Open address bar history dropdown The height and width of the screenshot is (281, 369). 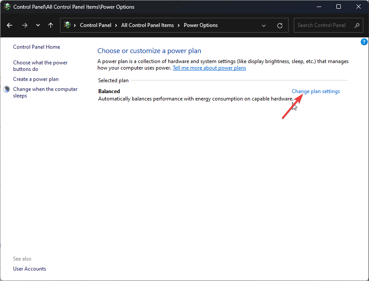[x=264, y=25]
